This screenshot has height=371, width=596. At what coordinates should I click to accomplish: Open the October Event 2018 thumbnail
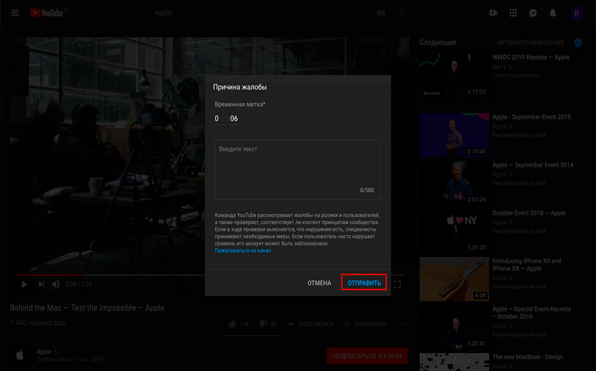coord(454,231)
